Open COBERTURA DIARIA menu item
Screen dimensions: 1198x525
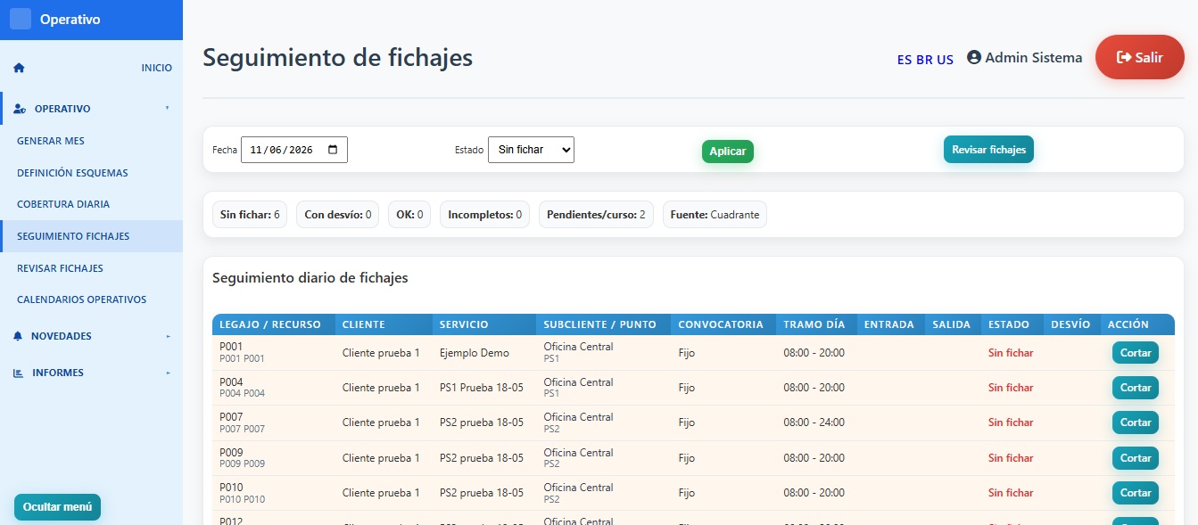91,204
